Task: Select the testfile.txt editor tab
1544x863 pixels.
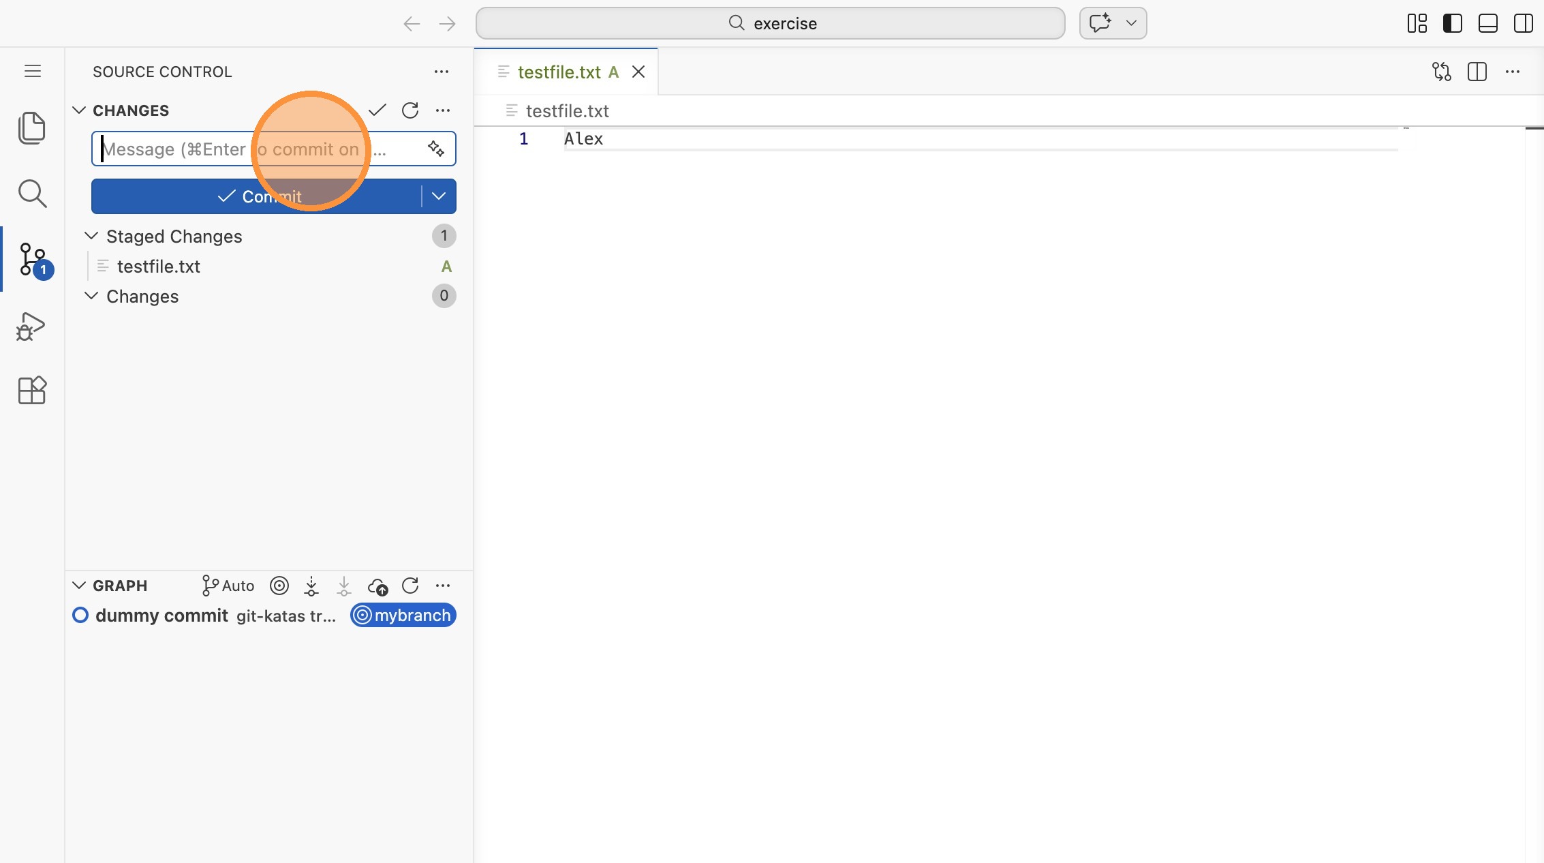Action: pos(559,72)
